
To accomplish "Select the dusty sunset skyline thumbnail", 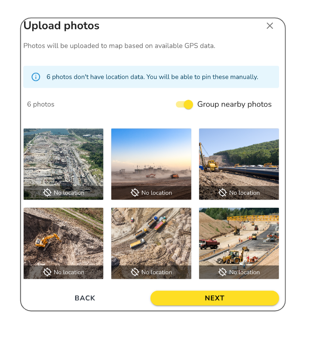I will coord(151,164).
